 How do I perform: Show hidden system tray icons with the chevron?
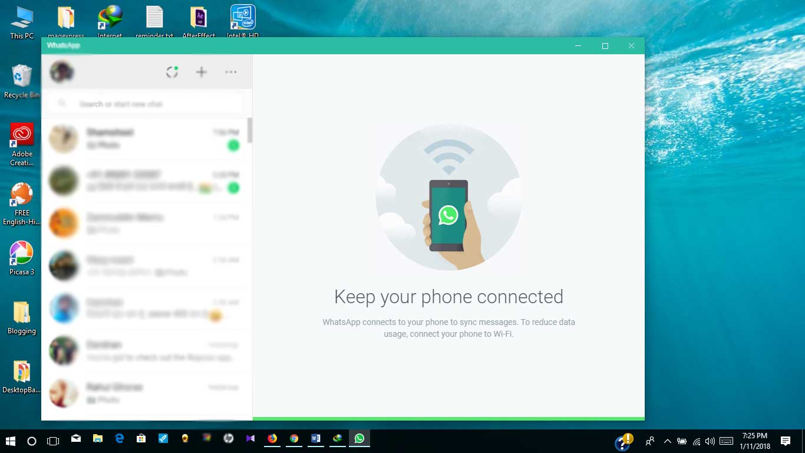click(668, 441)
